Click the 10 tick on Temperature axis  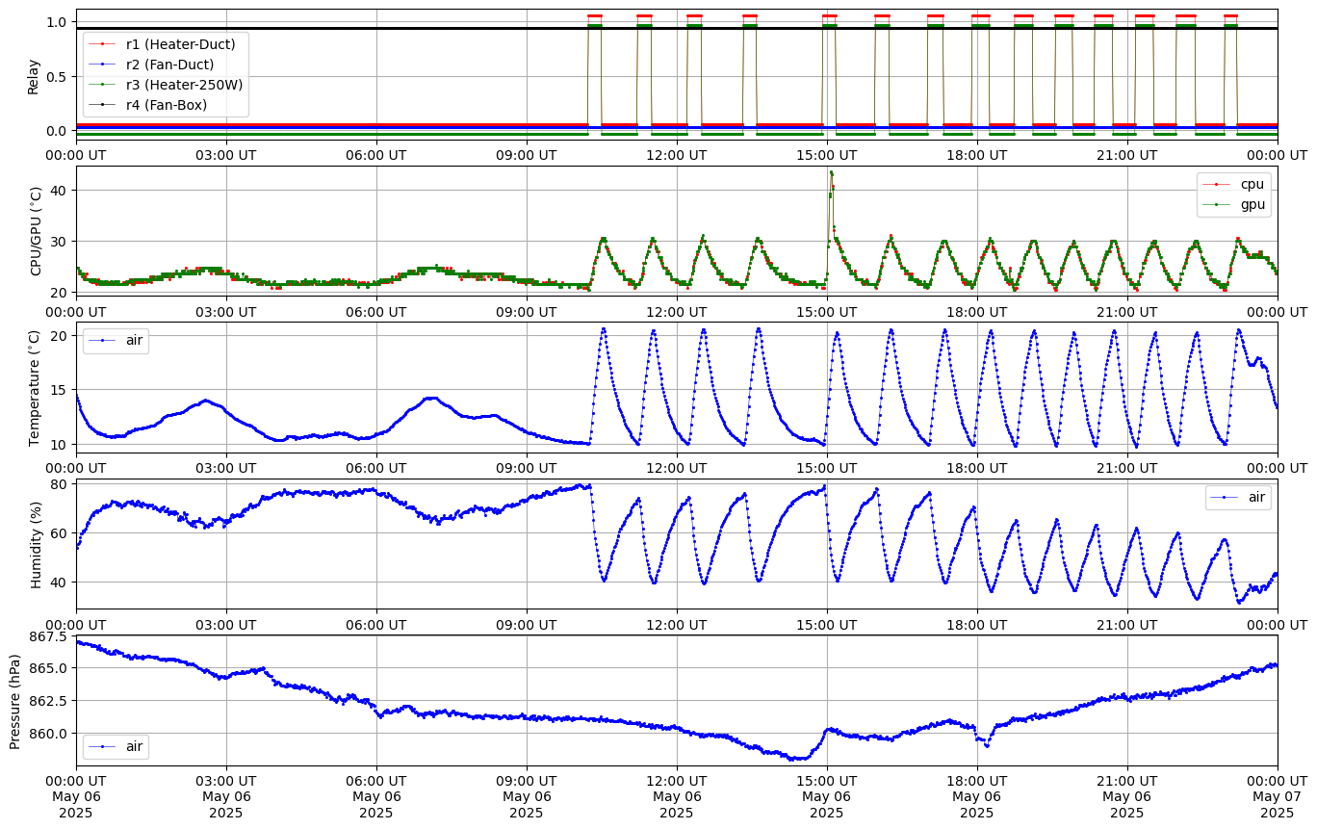(x=60, y=445)
